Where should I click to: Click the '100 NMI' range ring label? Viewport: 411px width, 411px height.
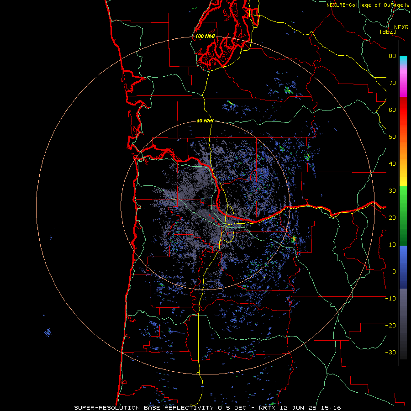pos(205,36)
